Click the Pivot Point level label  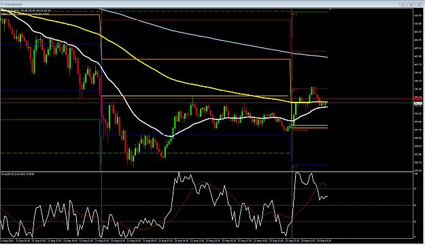pyautogui.click(x=301, y=130)
